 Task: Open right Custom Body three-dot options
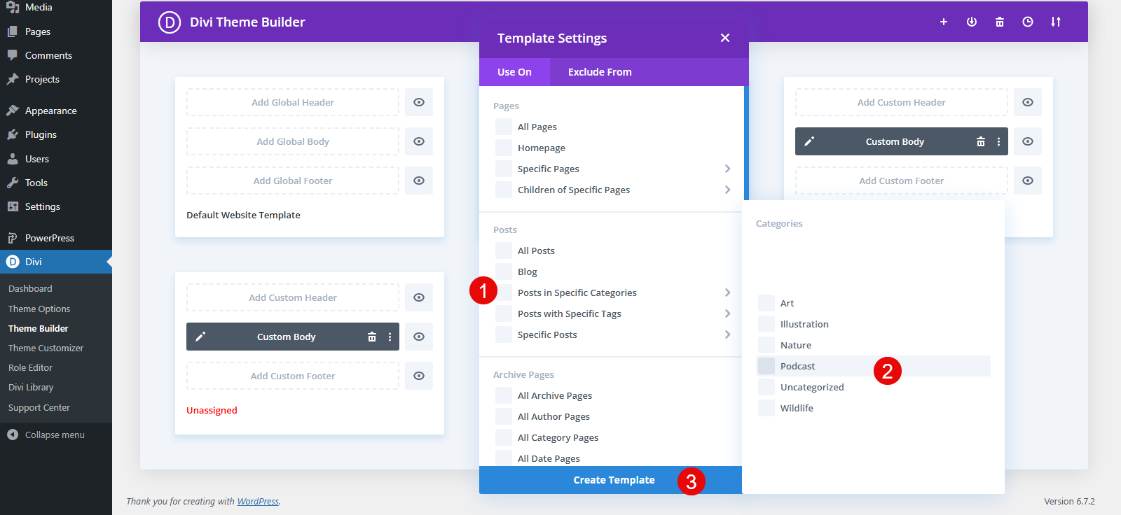pos(999,141)
